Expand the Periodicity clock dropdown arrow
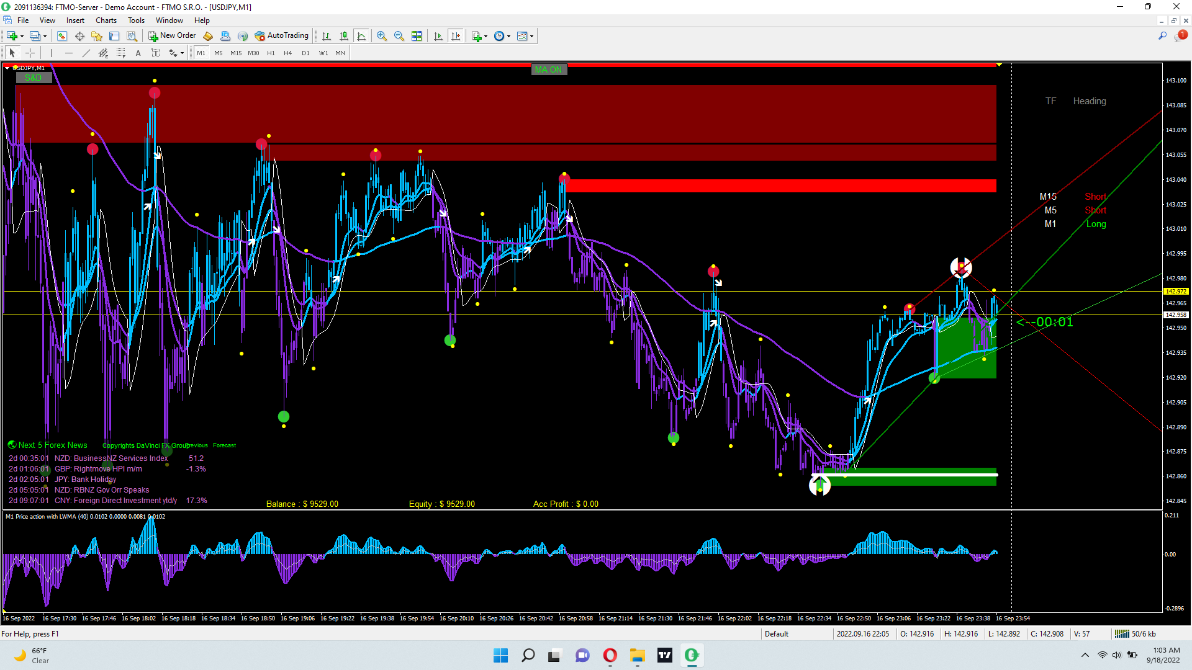This screenshot has width=1192, height=670. (509, 36)
